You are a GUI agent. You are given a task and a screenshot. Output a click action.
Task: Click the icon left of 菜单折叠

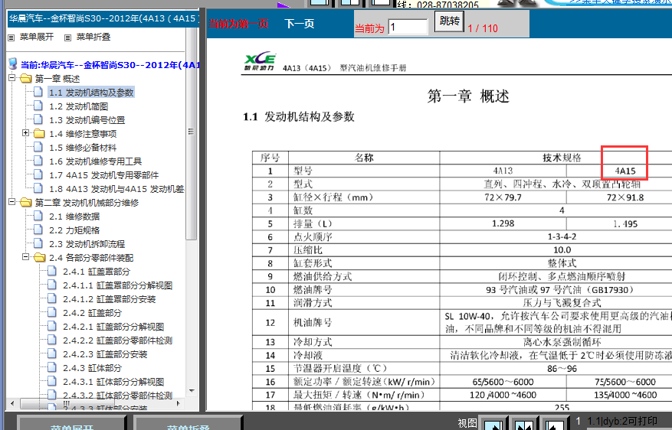[x=67, y=37]
